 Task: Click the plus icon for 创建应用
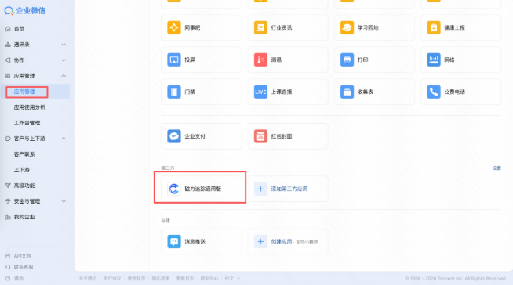click(x=260, y=242)
